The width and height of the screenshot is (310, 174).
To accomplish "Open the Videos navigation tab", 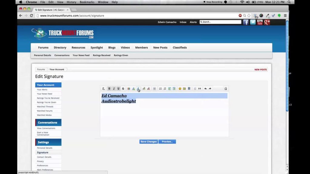I will [x=125, y=47].
